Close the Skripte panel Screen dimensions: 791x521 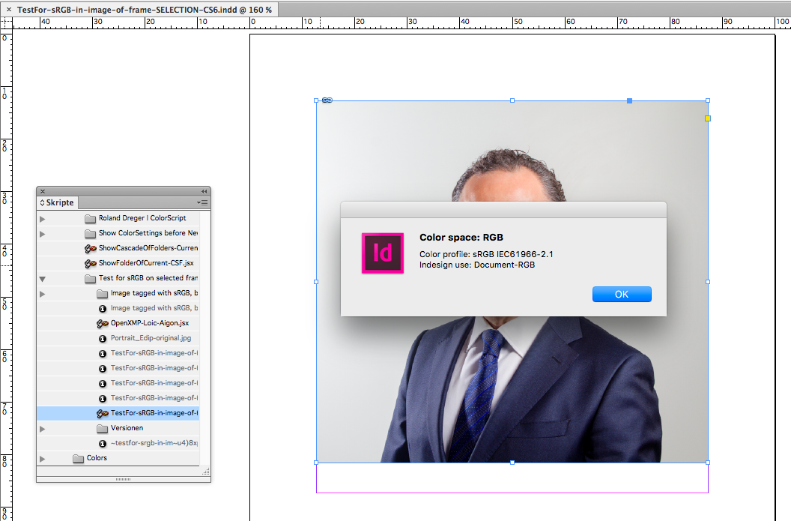pos(43,191)
